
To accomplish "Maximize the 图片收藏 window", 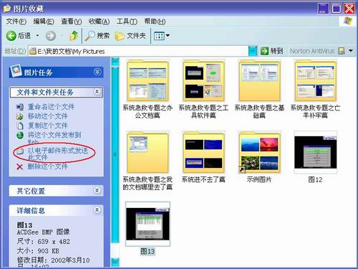I will point(337,9).
